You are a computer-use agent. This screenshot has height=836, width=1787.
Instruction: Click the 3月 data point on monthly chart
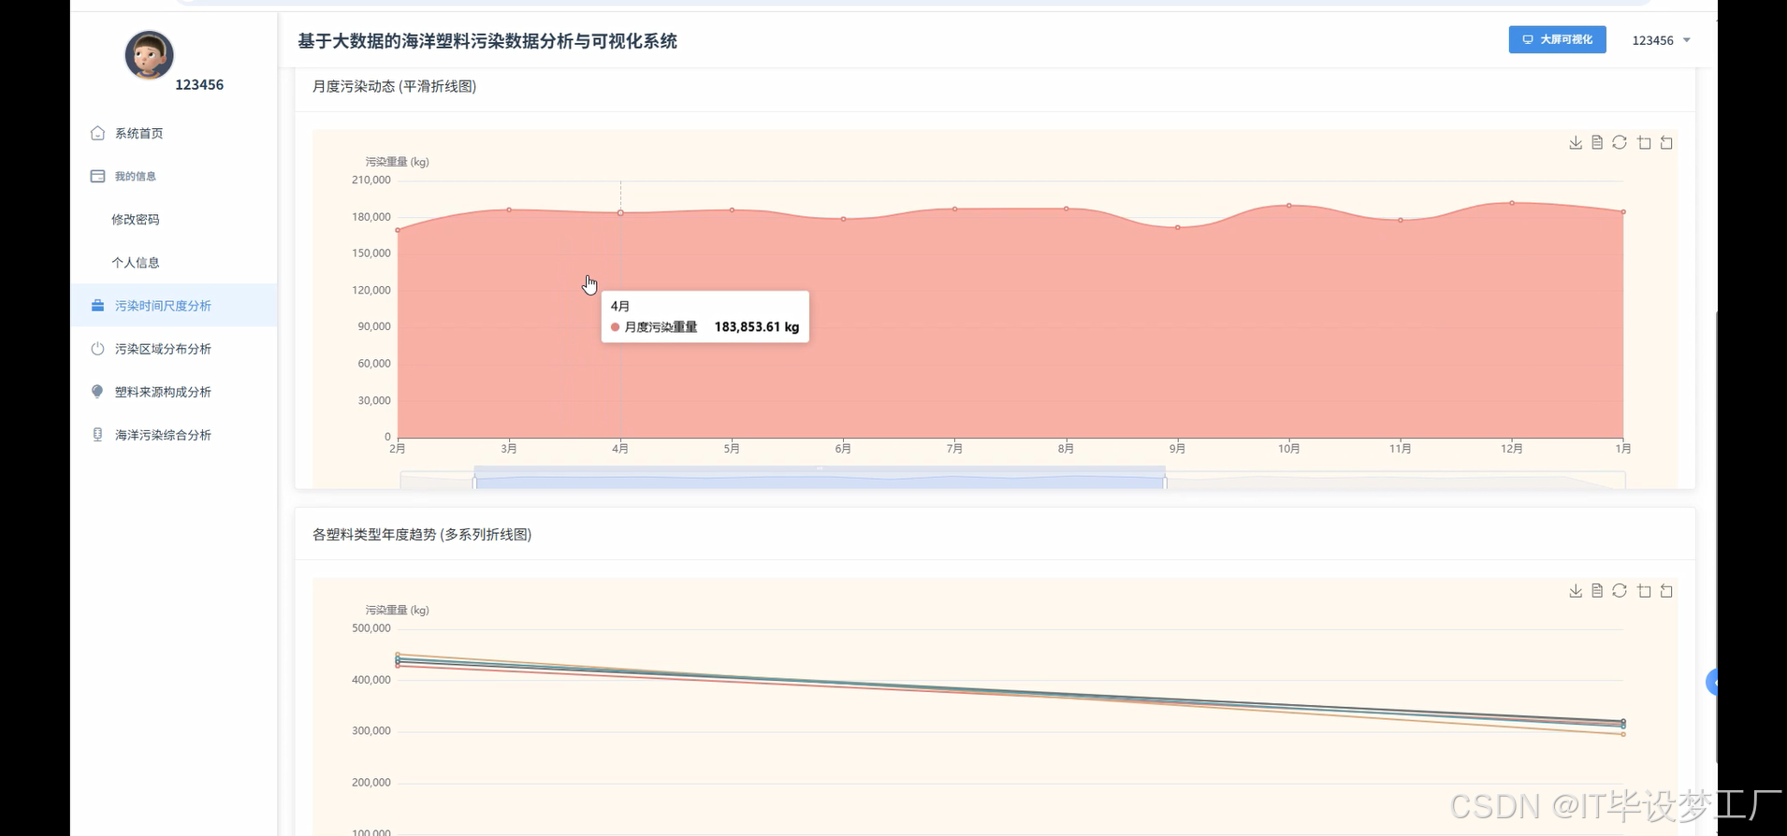(x=509, y=209)
